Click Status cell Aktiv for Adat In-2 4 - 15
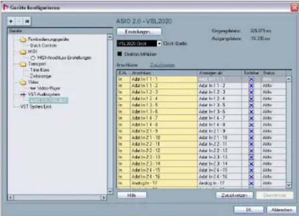 coord(273,170)
